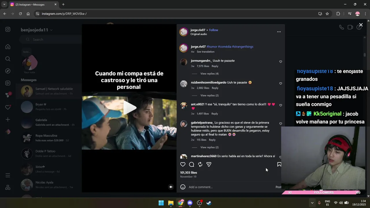Click Create plus icon in sidebar
The width and height of the screenshot is (370, 208).
[x=8, y=120]
